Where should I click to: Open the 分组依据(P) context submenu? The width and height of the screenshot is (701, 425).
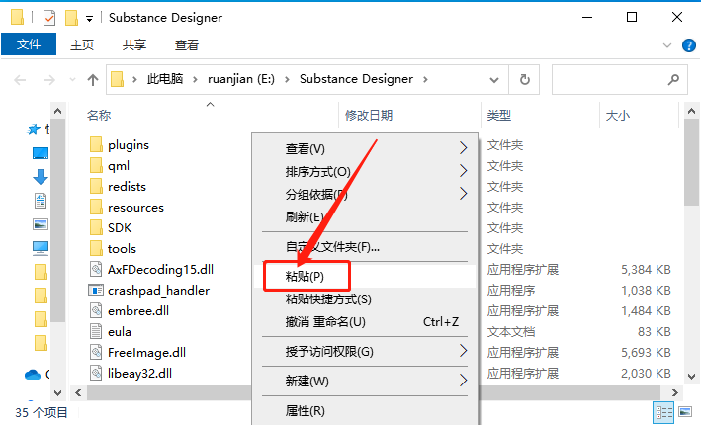(x=365, y=194)
